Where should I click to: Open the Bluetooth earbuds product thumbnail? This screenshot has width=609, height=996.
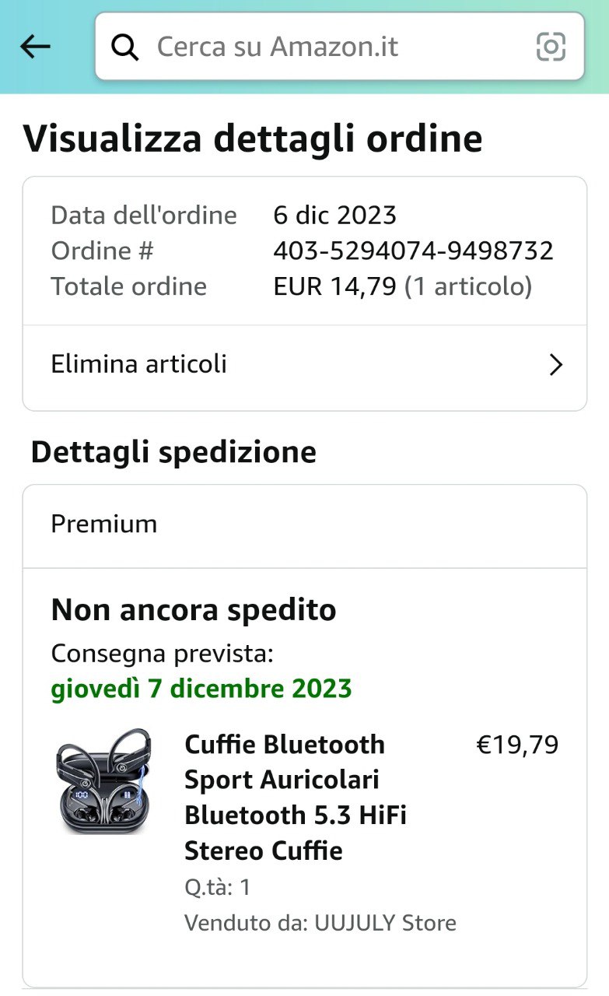pos(103,781)
